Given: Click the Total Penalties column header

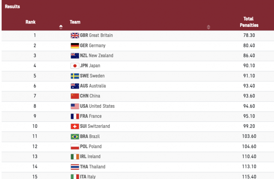Looking at the screenshot, I should point(249,22).
